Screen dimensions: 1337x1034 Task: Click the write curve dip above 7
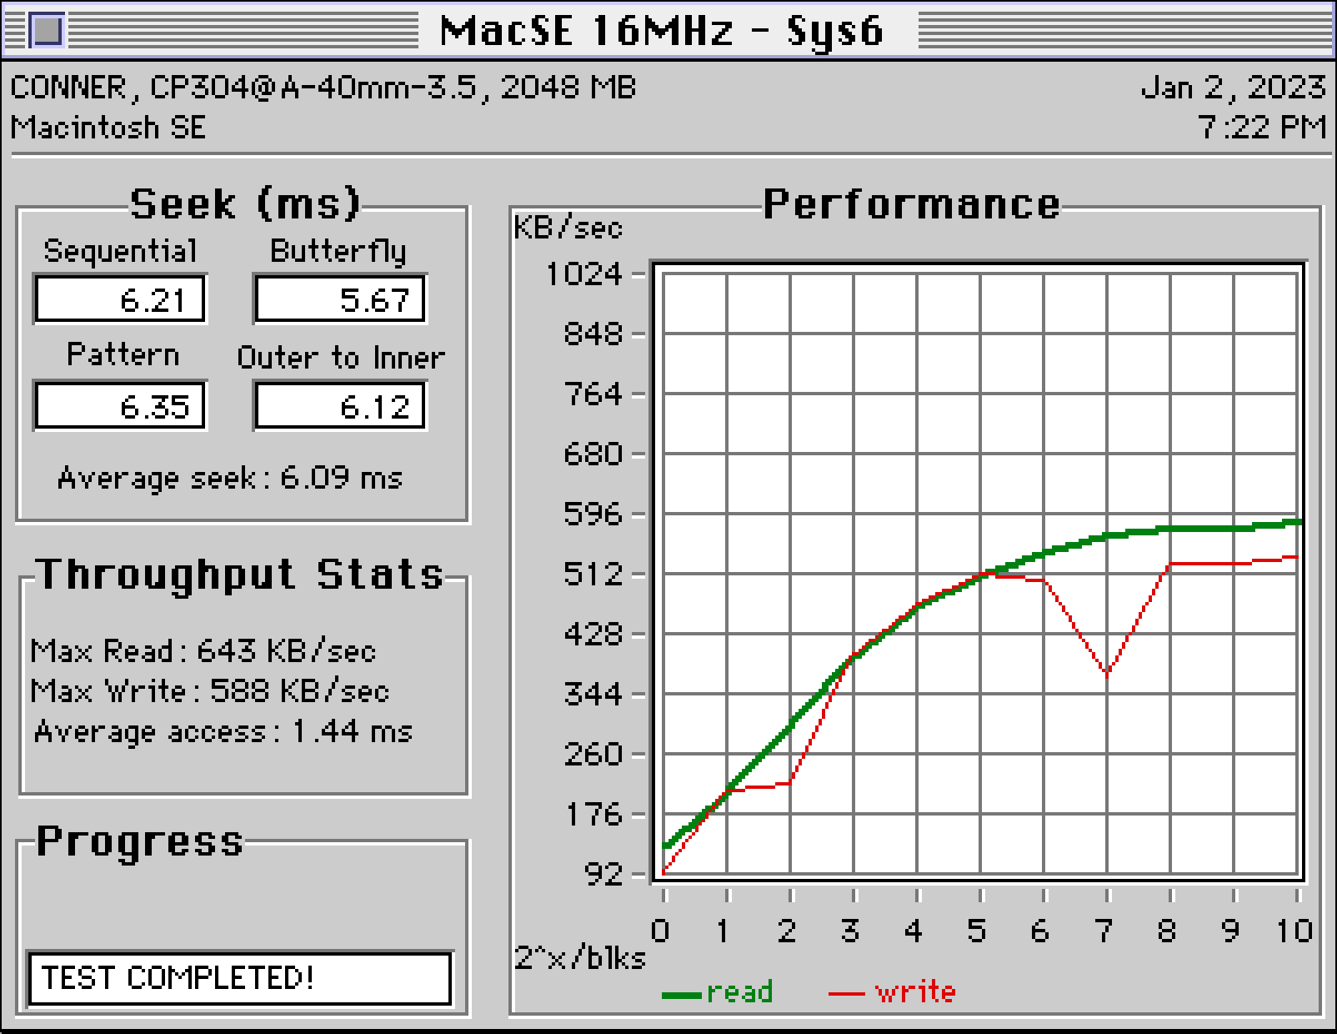[1107, 673]
